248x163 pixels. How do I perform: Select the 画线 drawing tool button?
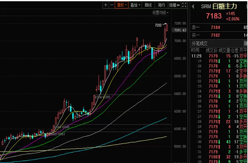(148, 5)
